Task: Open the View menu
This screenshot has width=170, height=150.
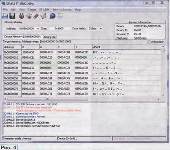Action: [22, 9]
